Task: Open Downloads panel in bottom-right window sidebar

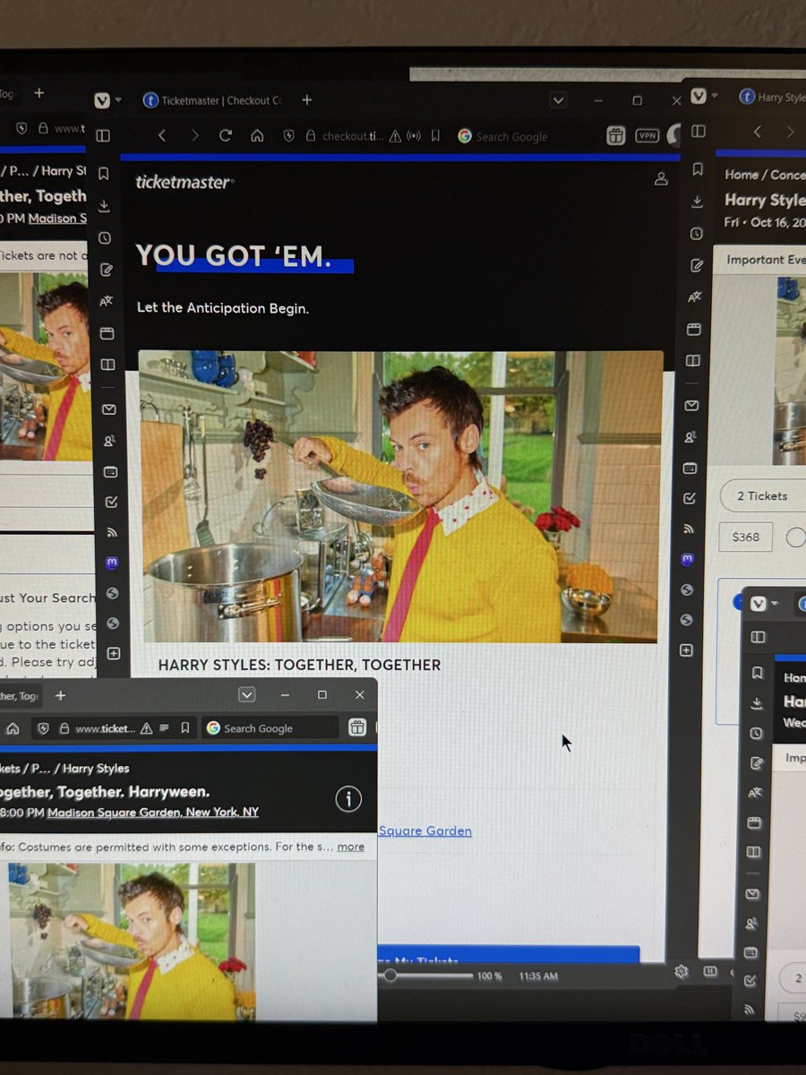Action: point(757,703)
